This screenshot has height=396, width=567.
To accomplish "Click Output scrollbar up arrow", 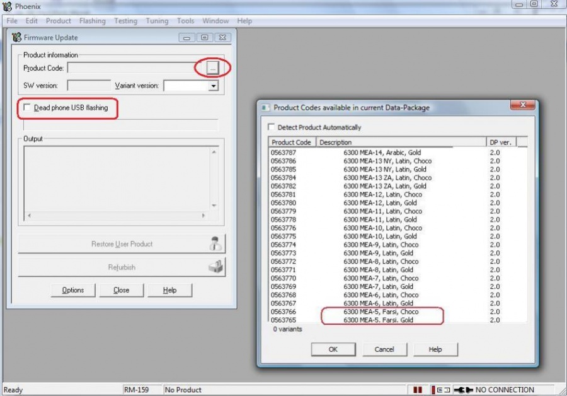I will (214, 152).
